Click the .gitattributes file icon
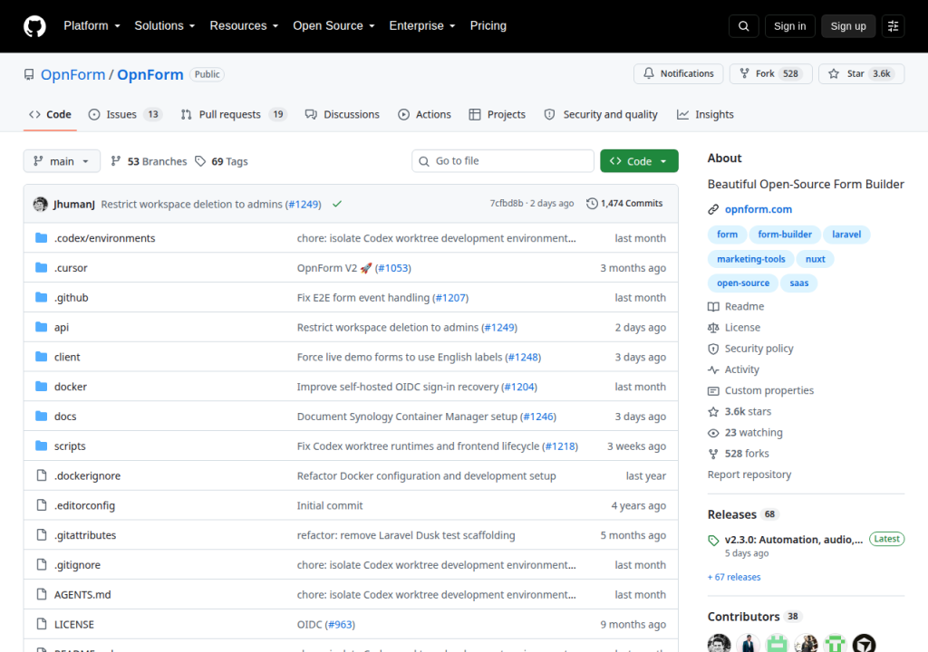 click(x=42, y=535)
